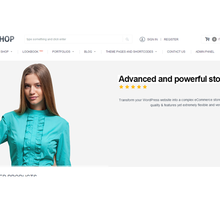
Task: Click the search magnifier icon
Action: pos(127,39)
